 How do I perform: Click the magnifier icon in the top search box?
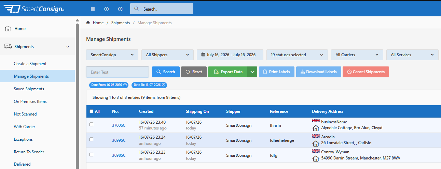click(136, 9)
